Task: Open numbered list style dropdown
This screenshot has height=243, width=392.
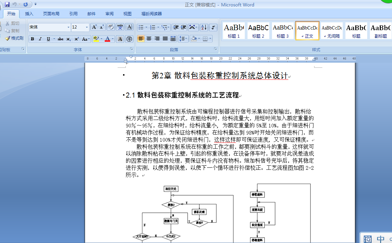Action: point(158,27)
